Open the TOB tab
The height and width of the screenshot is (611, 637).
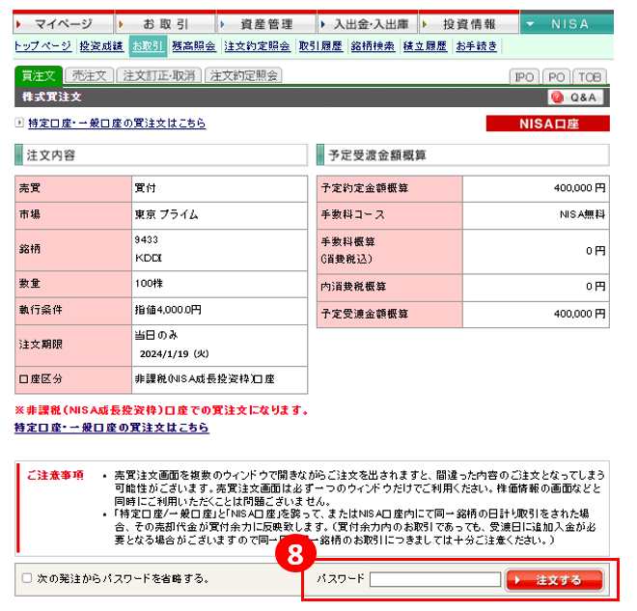click(590, 77)
